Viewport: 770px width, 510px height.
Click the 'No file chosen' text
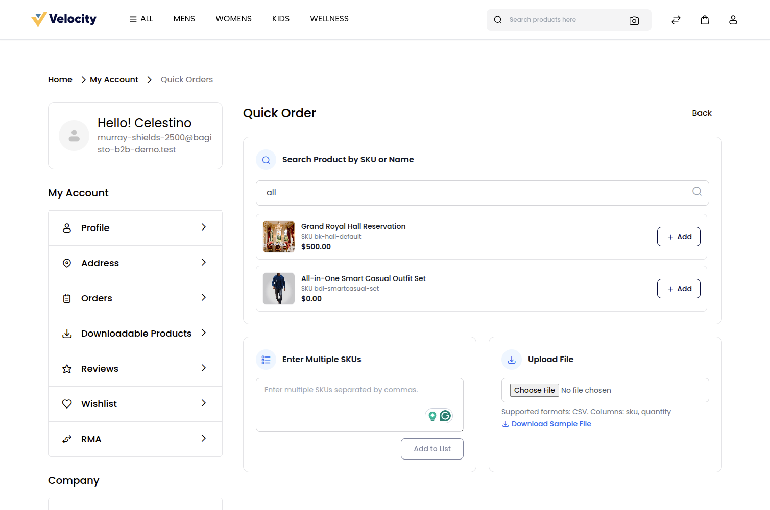pos(586,390)
